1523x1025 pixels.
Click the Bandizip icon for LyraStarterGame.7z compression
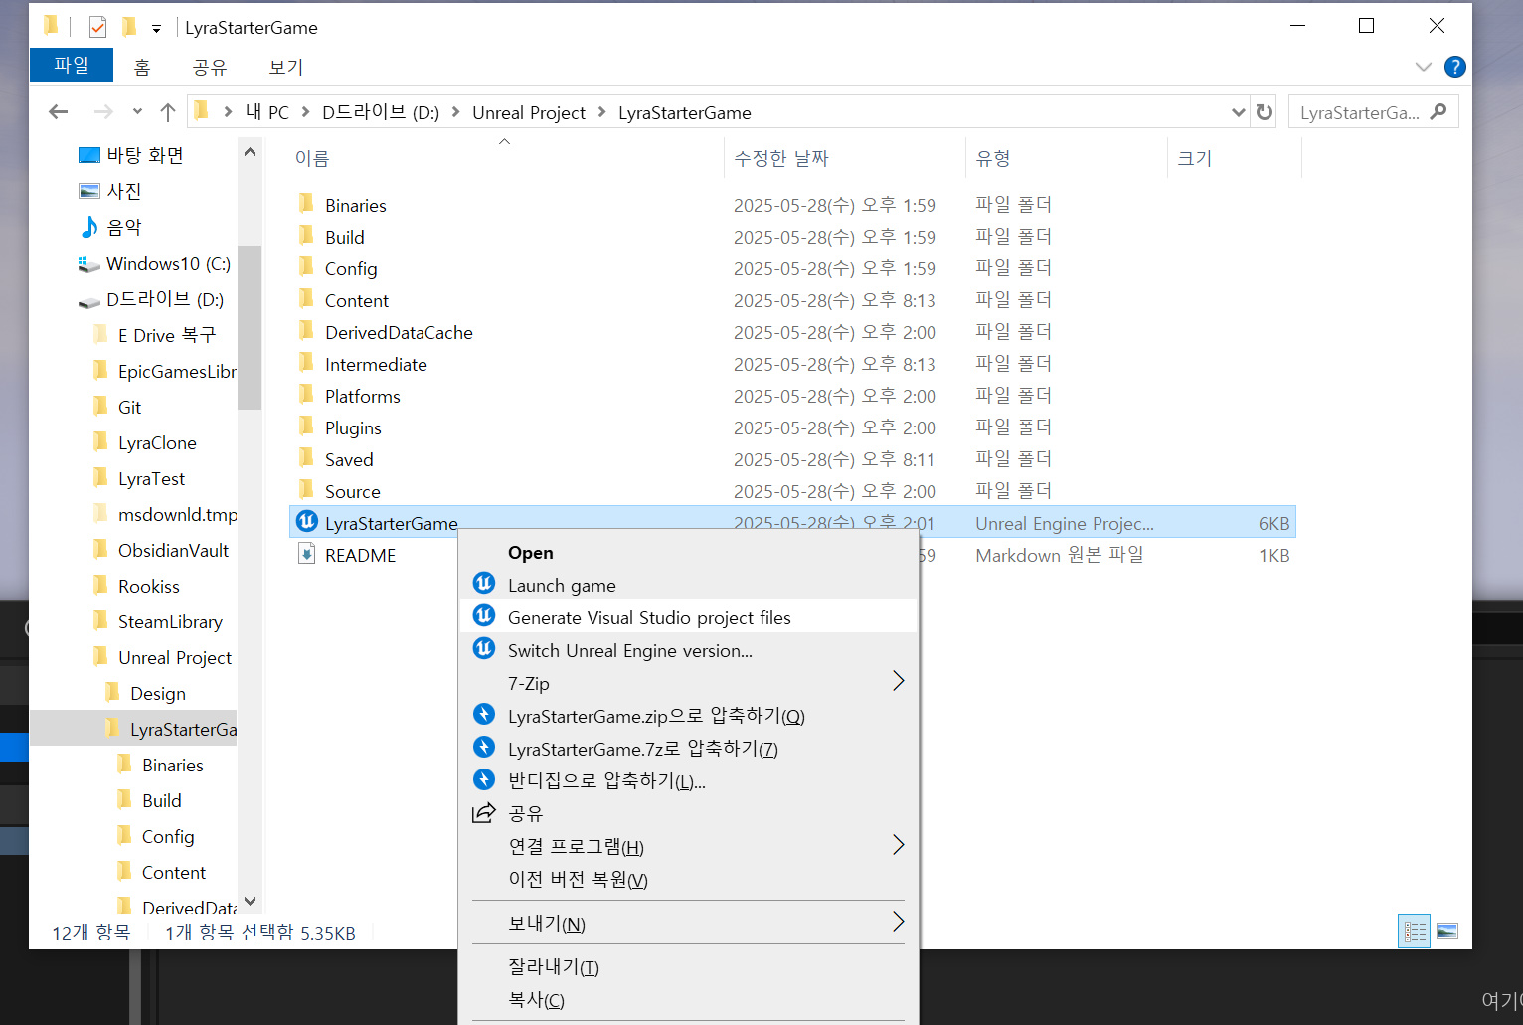(x=484, y=748)
